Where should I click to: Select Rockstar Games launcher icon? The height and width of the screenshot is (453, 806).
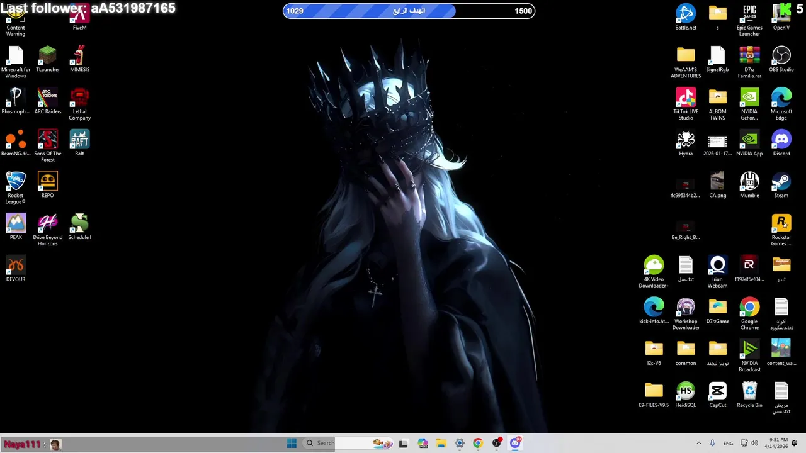(x=781, y=230)
